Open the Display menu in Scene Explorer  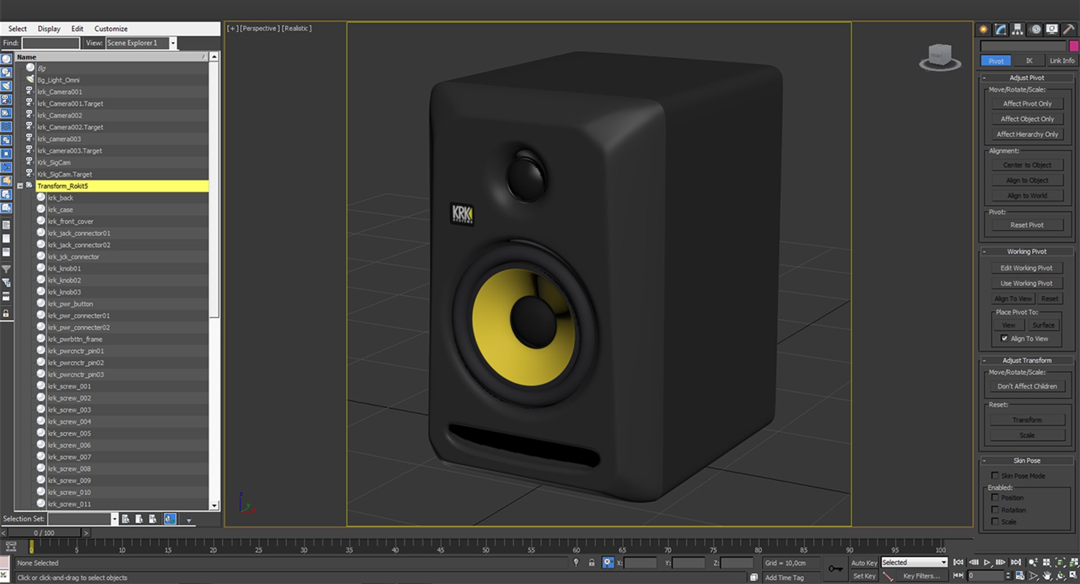coord(49,29)
